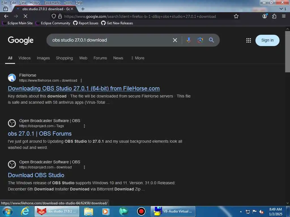This screenshot has height=217, width=290.
Task: Open the tracking protection shield icon
Action: (x=54, y=16)
